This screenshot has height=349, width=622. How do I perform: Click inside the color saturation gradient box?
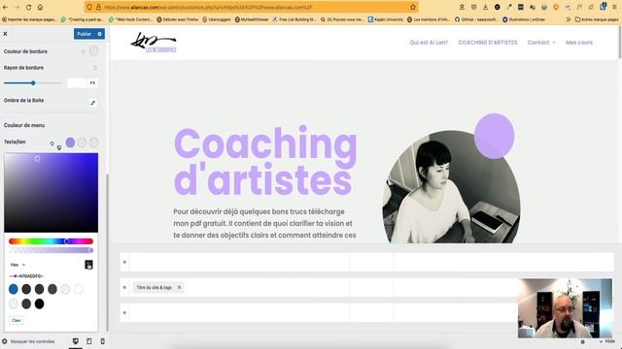click(51, 193)
